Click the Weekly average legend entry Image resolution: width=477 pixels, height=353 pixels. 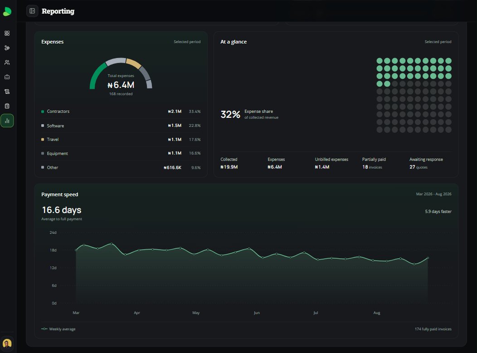pyautogui.click(x=58, y=329)
